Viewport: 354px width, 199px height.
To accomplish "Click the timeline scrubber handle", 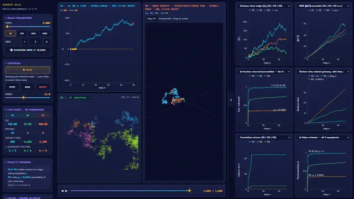I will coord(189,191).
